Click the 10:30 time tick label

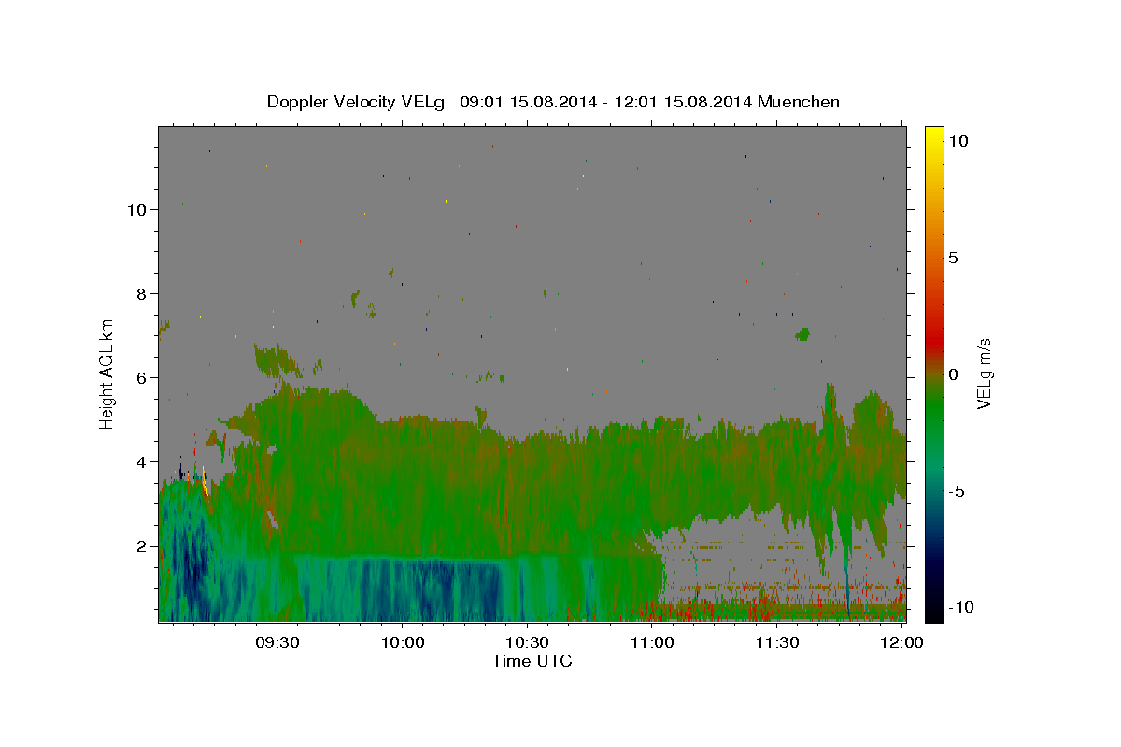[527, 642]
